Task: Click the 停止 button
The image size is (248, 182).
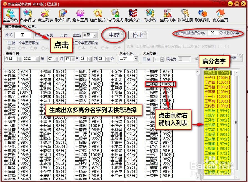Action: (x=137, y=35)
